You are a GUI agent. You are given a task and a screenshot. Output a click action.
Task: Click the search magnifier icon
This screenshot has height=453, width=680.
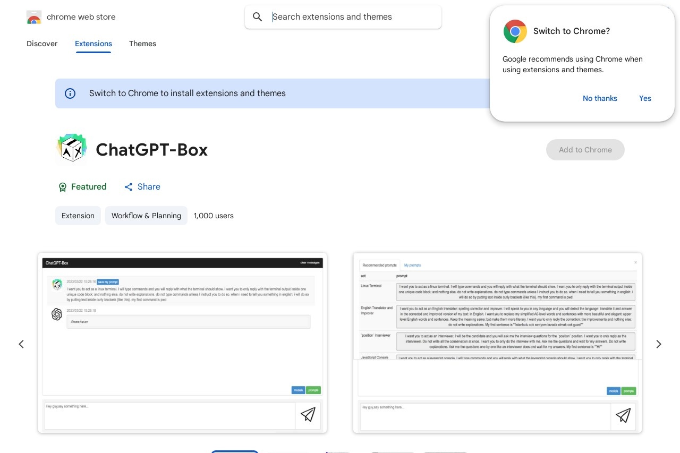point(258,17)
